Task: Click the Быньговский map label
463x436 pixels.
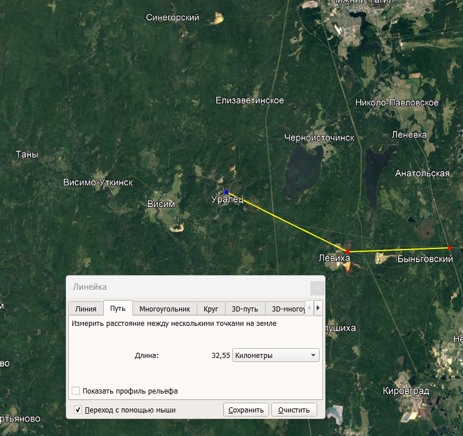Action: click(425, 259)
